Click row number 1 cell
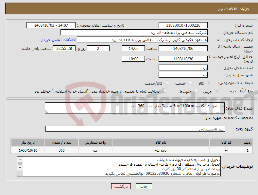This screenshot has width=258, height=195. tap(248, 150)
